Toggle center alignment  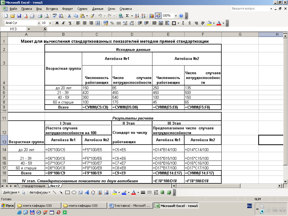85,23
